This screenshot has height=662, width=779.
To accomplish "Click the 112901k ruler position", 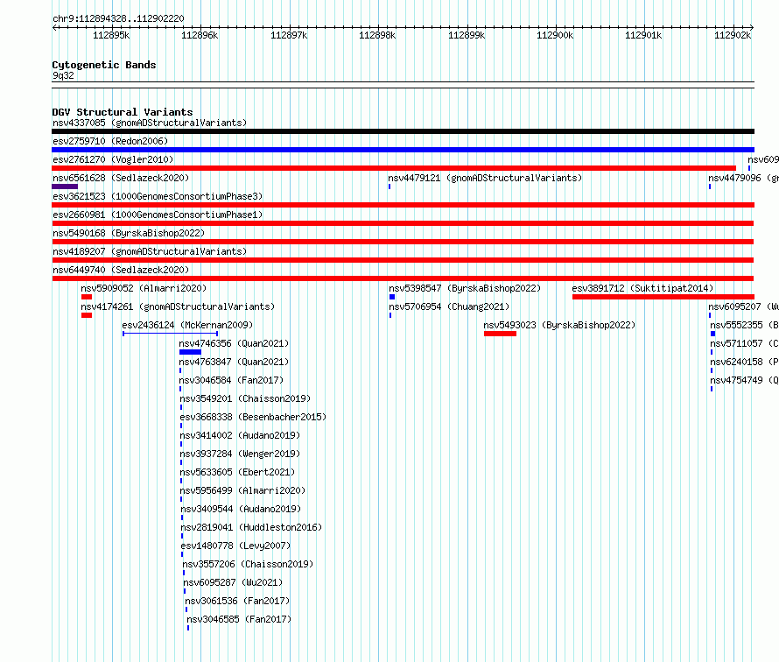I will (643, 35).
